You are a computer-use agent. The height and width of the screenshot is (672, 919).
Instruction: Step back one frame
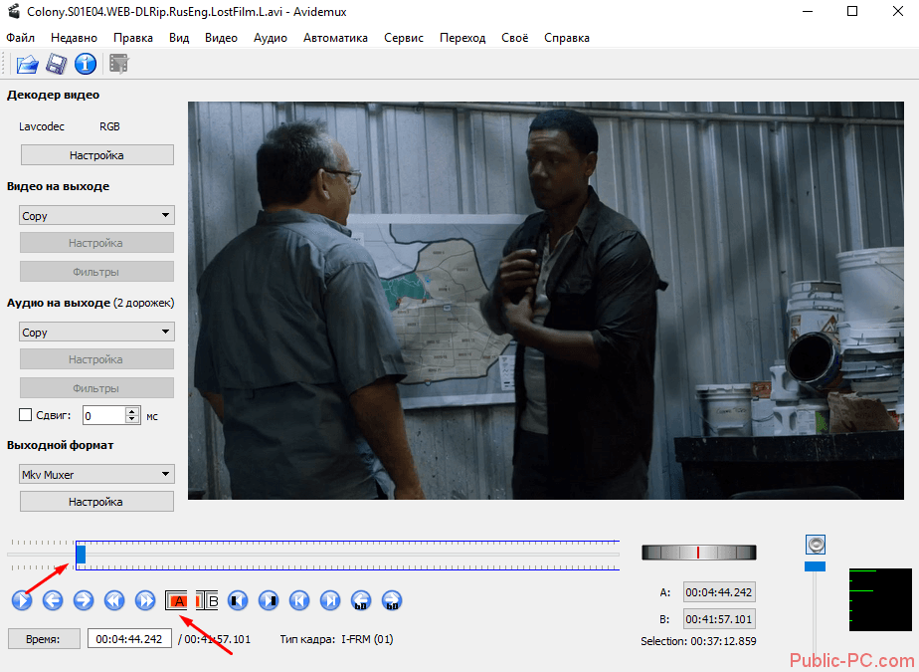[x=53, y=600]
